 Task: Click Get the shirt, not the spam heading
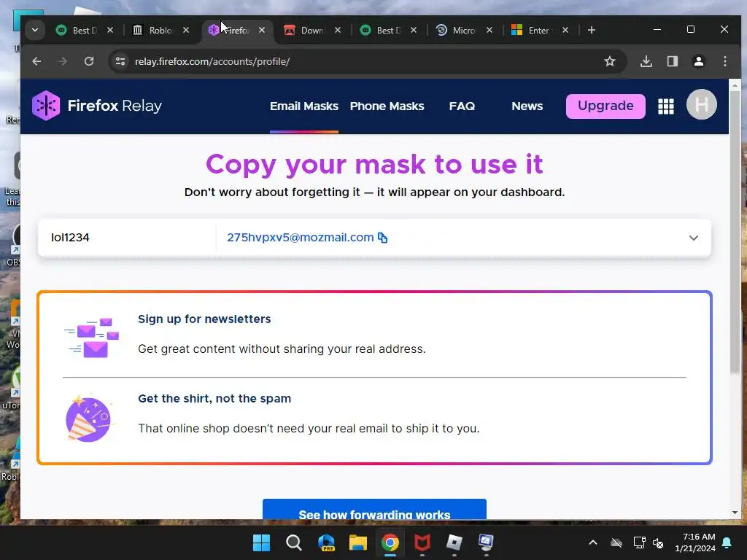214,399
